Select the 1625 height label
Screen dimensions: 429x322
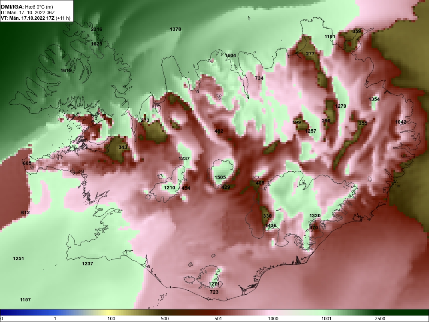tap(97, 44)
